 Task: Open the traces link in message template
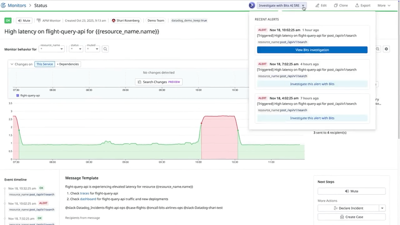click(85, 193)
